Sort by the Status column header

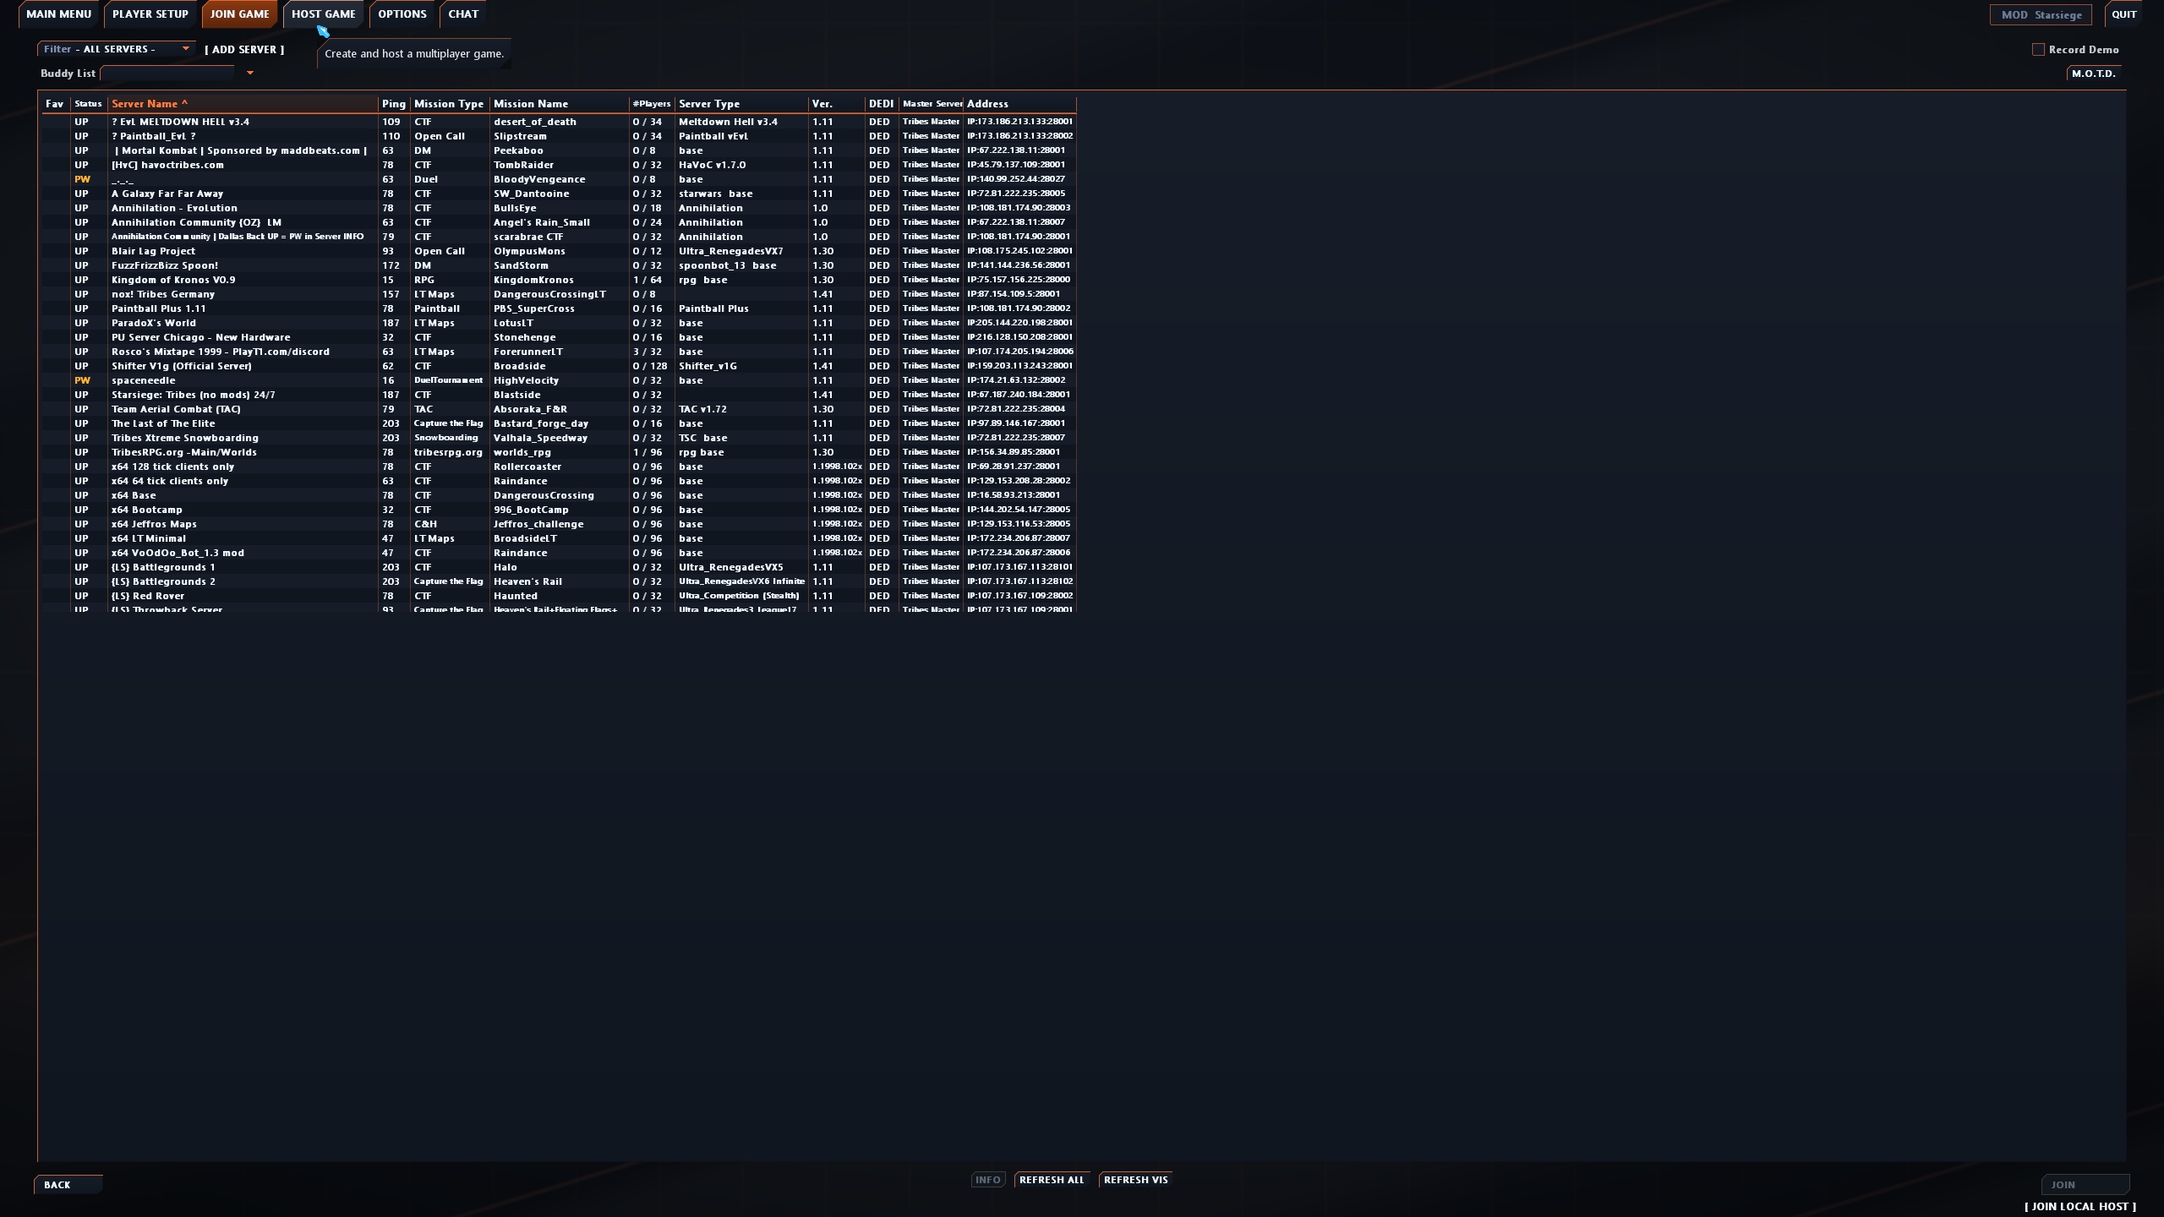[88, 104]
